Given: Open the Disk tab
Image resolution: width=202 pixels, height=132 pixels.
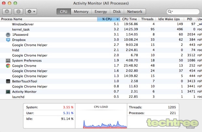Looking at the screenshot, I should (117, 12).
